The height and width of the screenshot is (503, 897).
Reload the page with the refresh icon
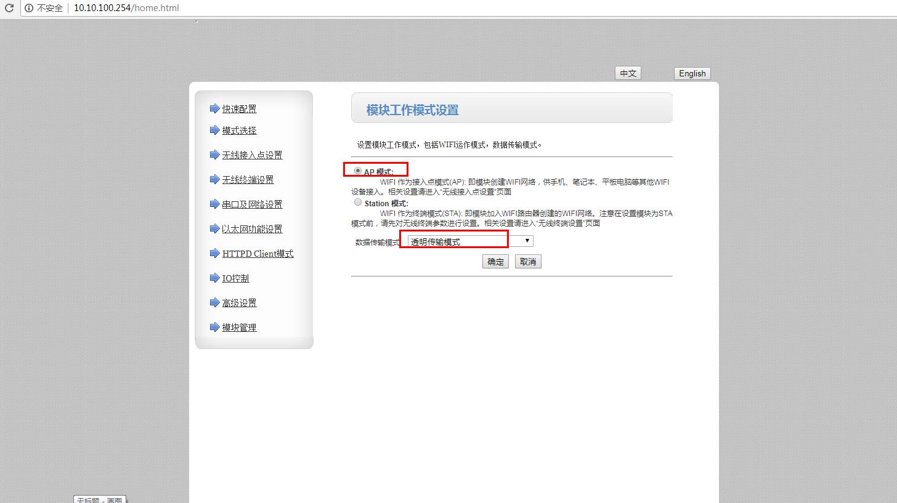point(9,8)
